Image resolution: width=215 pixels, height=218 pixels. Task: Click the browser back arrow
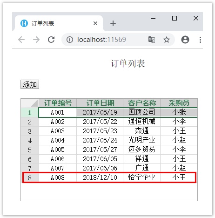click(x=21, y=40)
